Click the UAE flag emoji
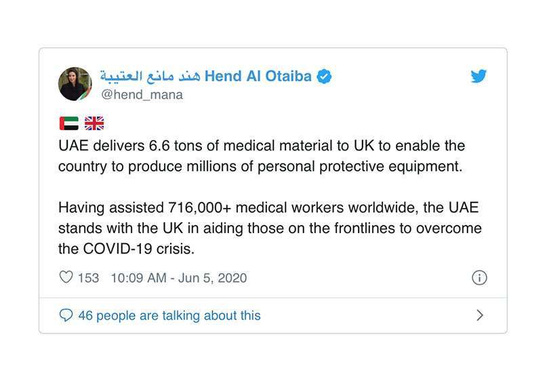The width and height of the screenshot is (549, 378). 69,123
